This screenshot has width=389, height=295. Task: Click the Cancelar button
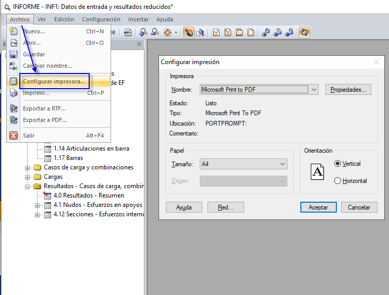click(359, 207)
